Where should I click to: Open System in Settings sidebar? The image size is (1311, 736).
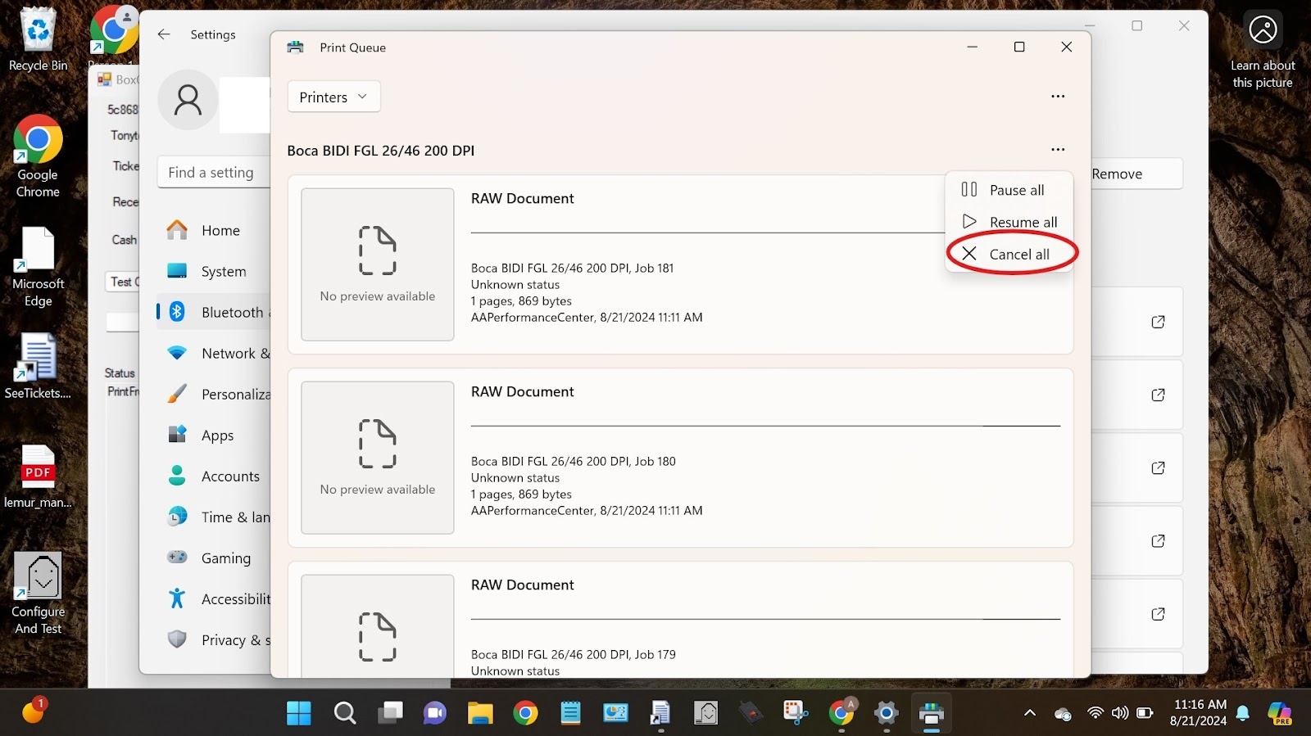pos(213,272)
